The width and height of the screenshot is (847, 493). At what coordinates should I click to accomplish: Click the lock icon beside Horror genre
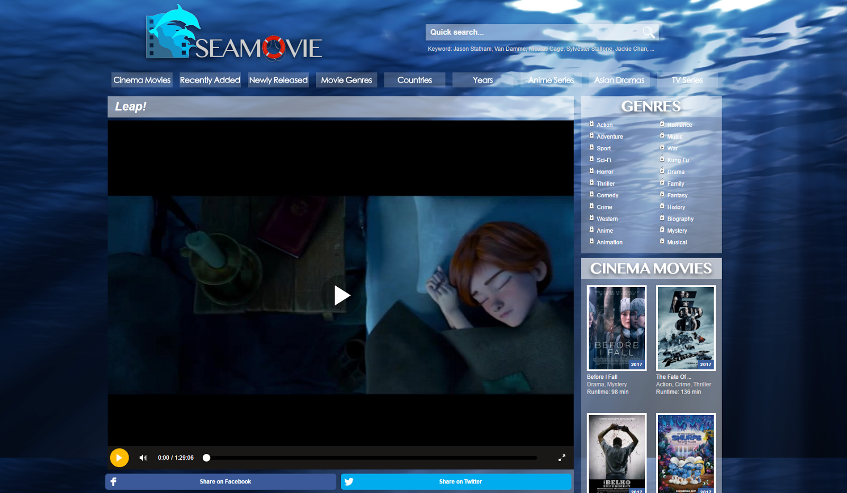coord(591,171)
